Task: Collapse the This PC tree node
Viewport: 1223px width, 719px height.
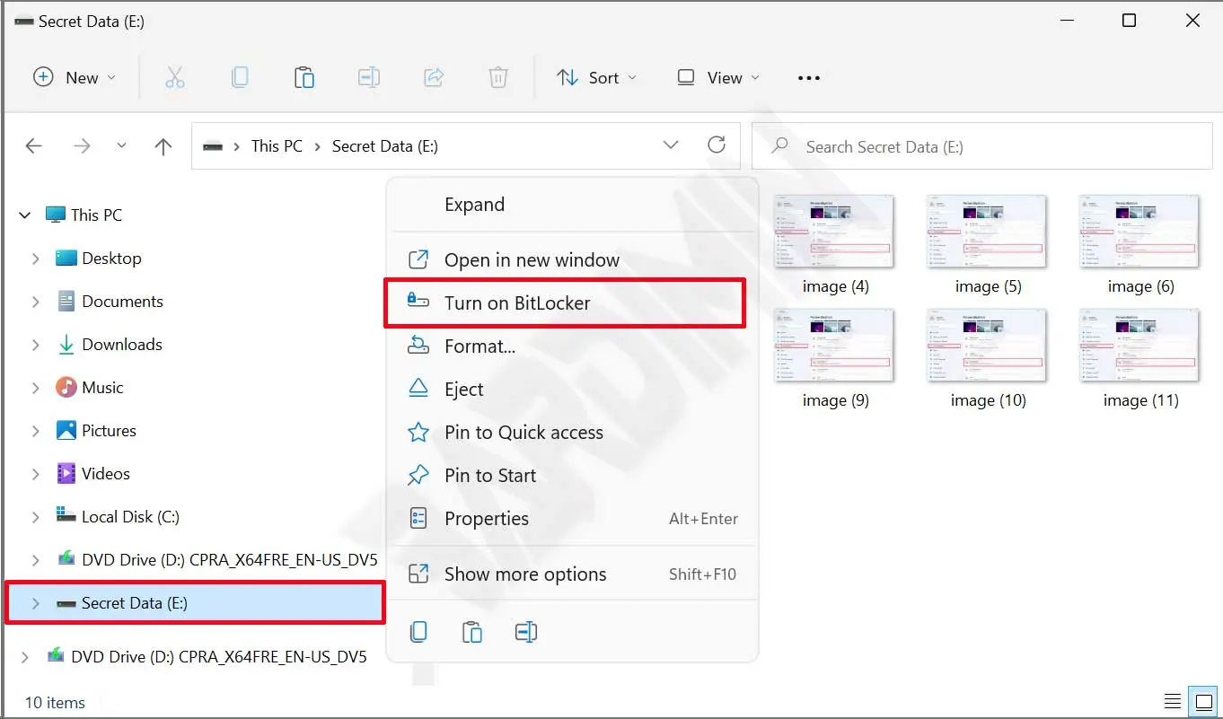Action: point(24,215)
